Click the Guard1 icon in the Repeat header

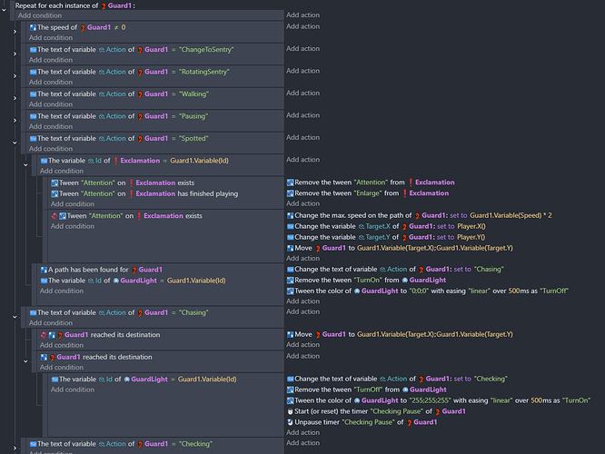(102, 5)
